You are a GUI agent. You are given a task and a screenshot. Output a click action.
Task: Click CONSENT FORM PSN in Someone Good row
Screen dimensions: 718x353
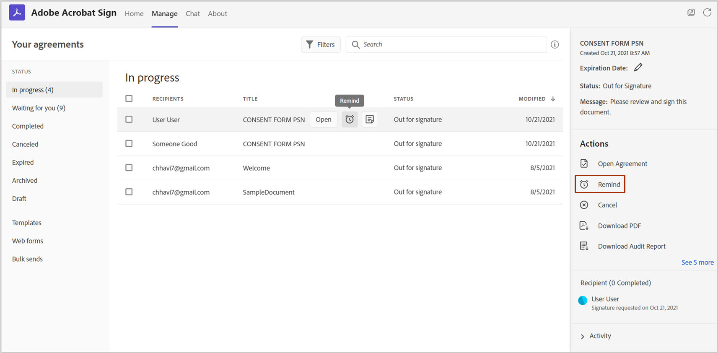click(274, 144)
